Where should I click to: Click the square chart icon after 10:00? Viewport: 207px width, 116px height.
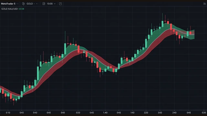60,4
